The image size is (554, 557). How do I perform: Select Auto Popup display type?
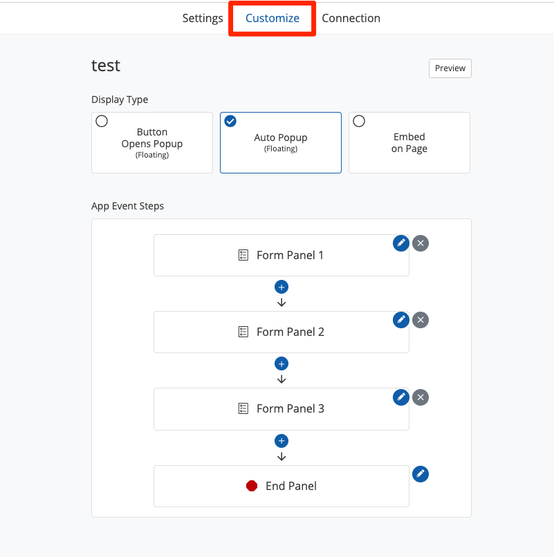point(281,142)
